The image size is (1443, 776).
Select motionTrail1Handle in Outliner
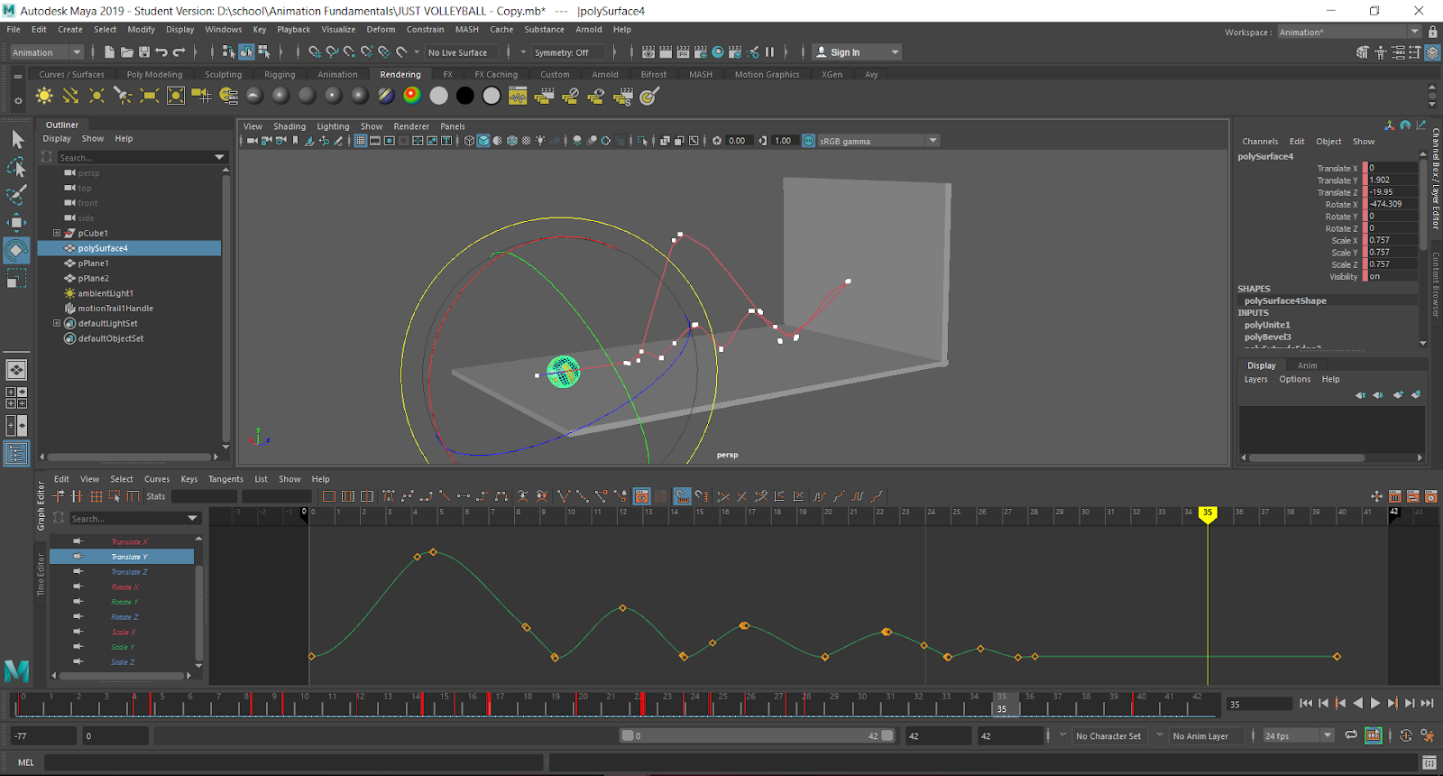pyautogui.click(x=115, y=309)
